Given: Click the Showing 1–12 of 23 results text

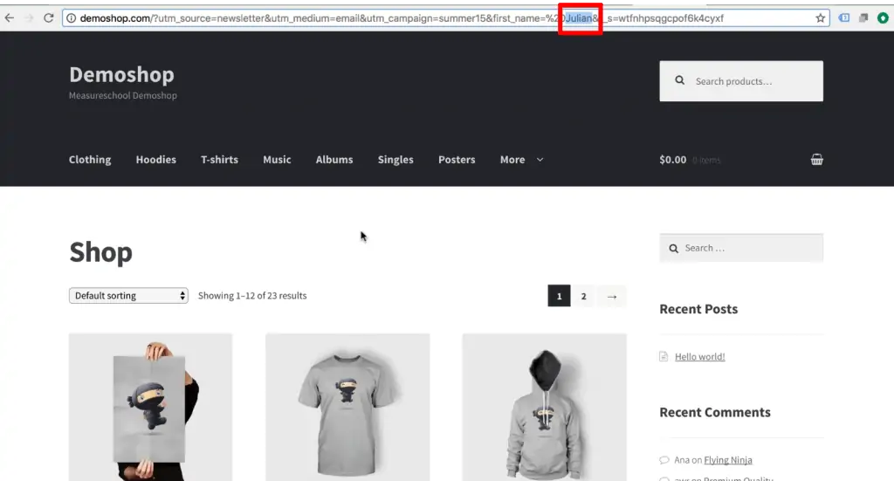Looking at the screenshot, I should click(252, 295).
